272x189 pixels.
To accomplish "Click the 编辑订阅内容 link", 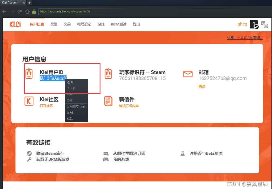I will pyautogui.click(x=129, y=106).
